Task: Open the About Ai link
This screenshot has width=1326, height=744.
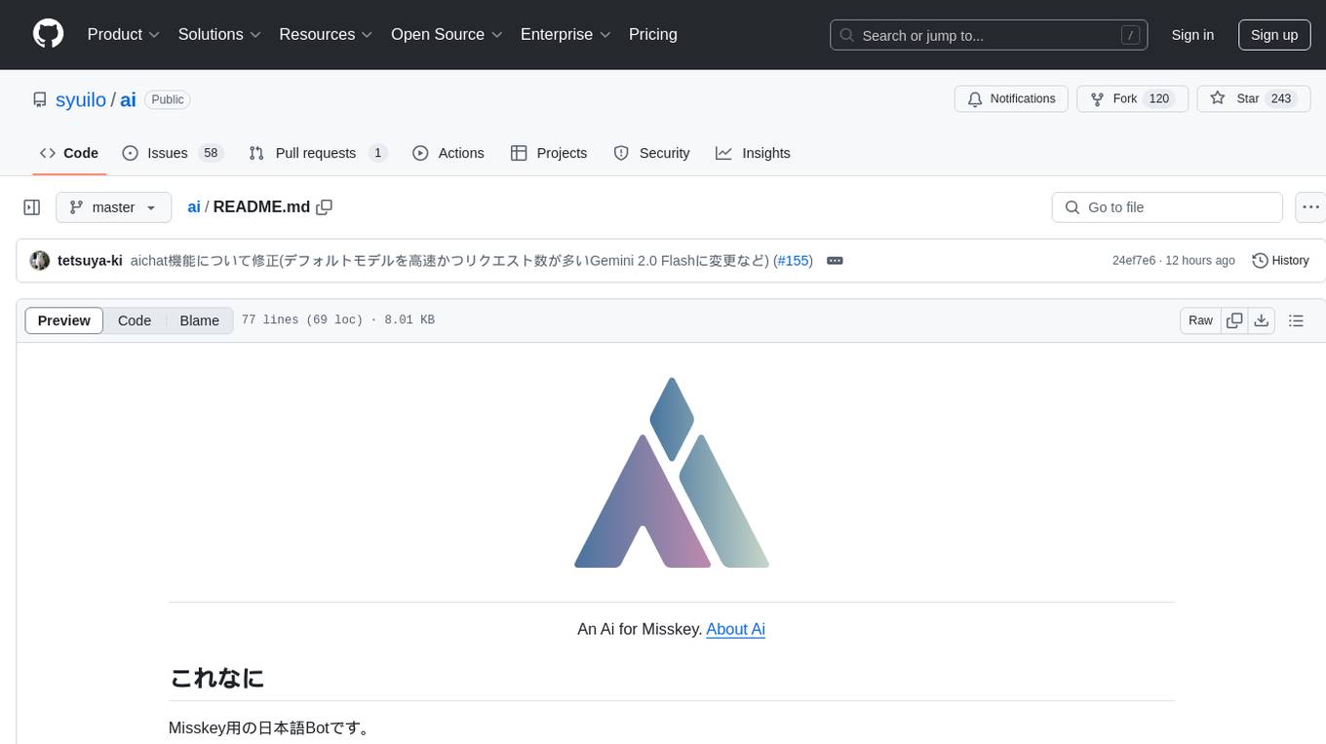Action: 735,629
